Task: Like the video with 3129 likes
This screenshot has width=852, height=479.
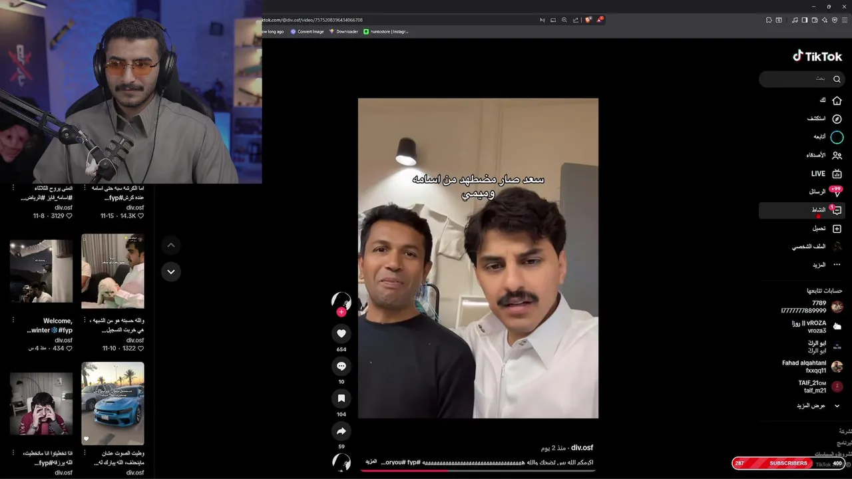Action: pos(69,216)
